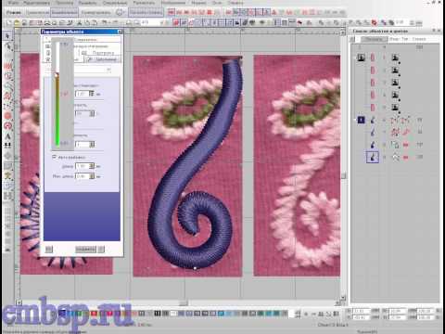445x334 pixels.
Task: Click the save diskette icon in top toolbar
Action: tap(24, 22)
